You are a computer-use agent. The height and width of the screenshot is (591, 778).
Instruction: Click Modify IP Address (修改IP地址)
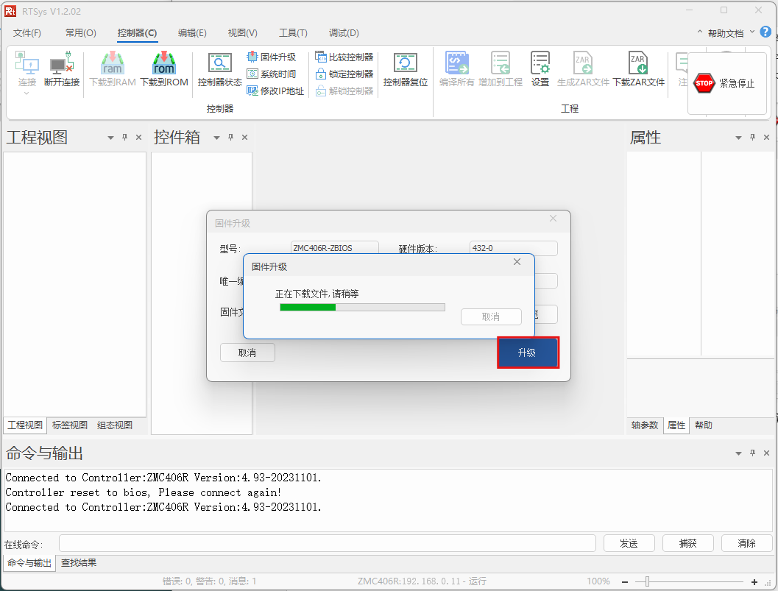coord(275,91)
